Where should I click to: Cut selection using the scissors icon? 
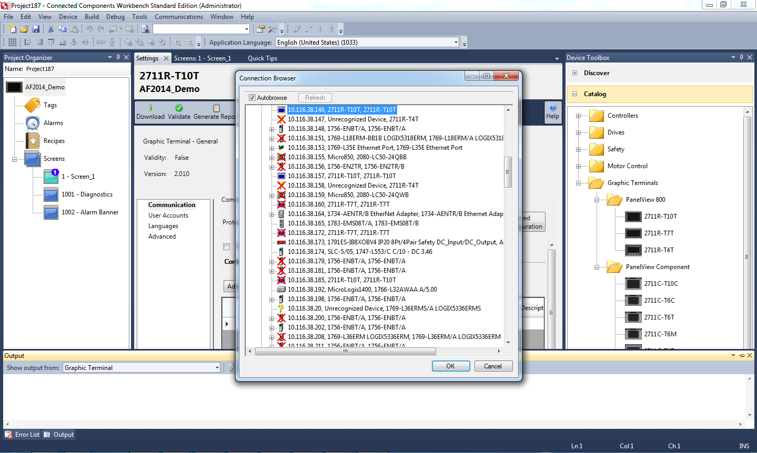pyautogui.click(x=51, y=29)
